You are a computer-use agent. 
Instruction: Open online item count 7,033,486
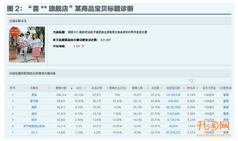[173, 114]
